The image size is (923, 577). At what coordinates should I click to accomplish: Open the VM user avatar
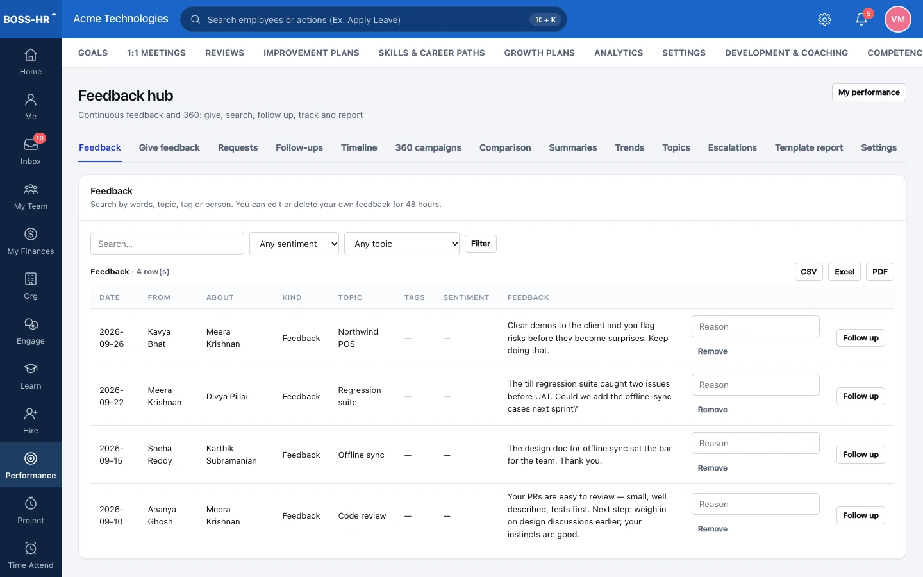coord(898,19)
